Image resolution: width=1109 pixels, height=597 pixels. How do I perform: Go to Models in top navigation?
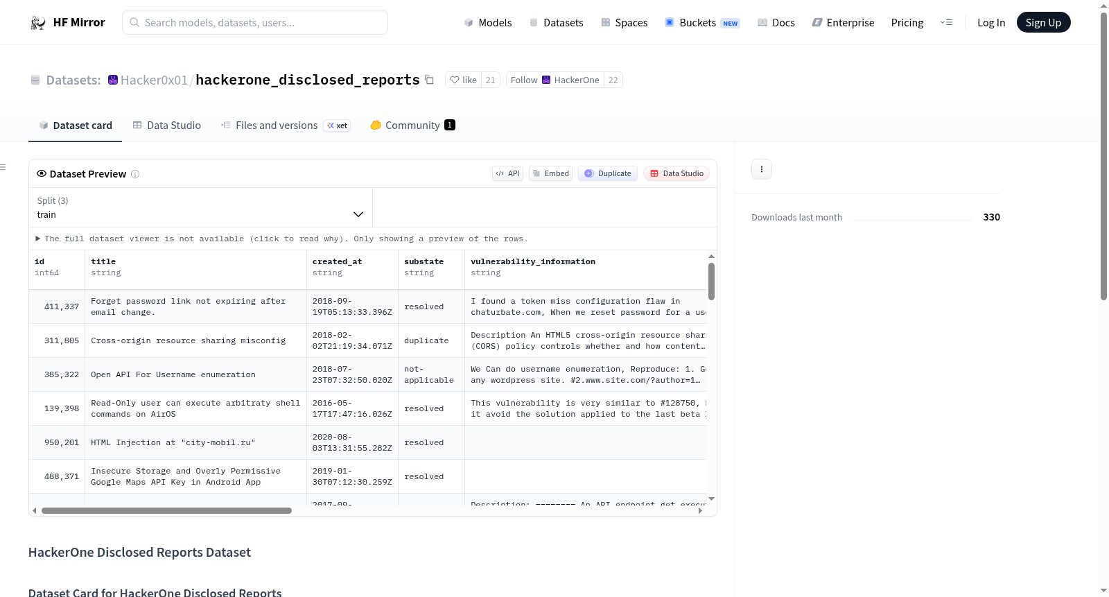[x=488, y=23]
